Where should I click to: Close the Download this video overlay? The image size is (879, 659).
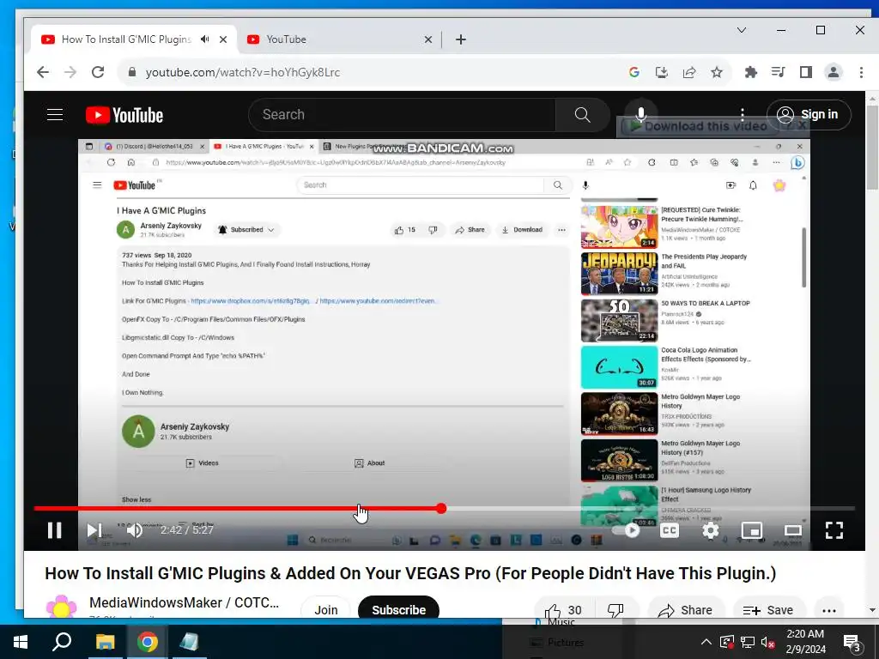[x=803, y=125]
